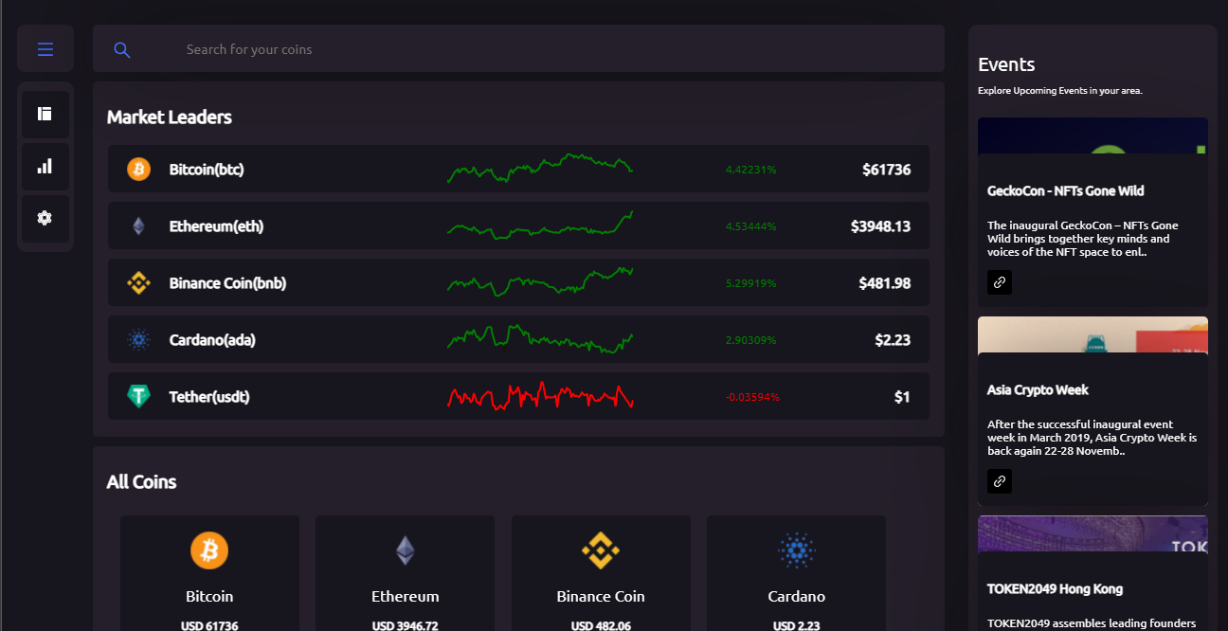The width and height of the screenshot is (1228, 631).
Task: Click the Tether logo in Market Leaders
Action: tap(139, 397)
